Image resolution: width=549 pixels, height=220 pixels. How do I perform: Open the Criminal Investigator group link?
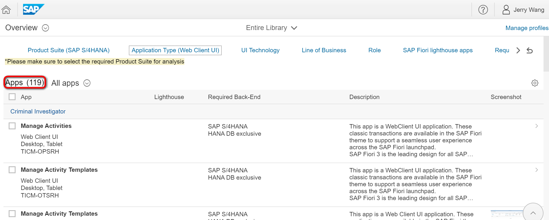(x=38, y=111)
